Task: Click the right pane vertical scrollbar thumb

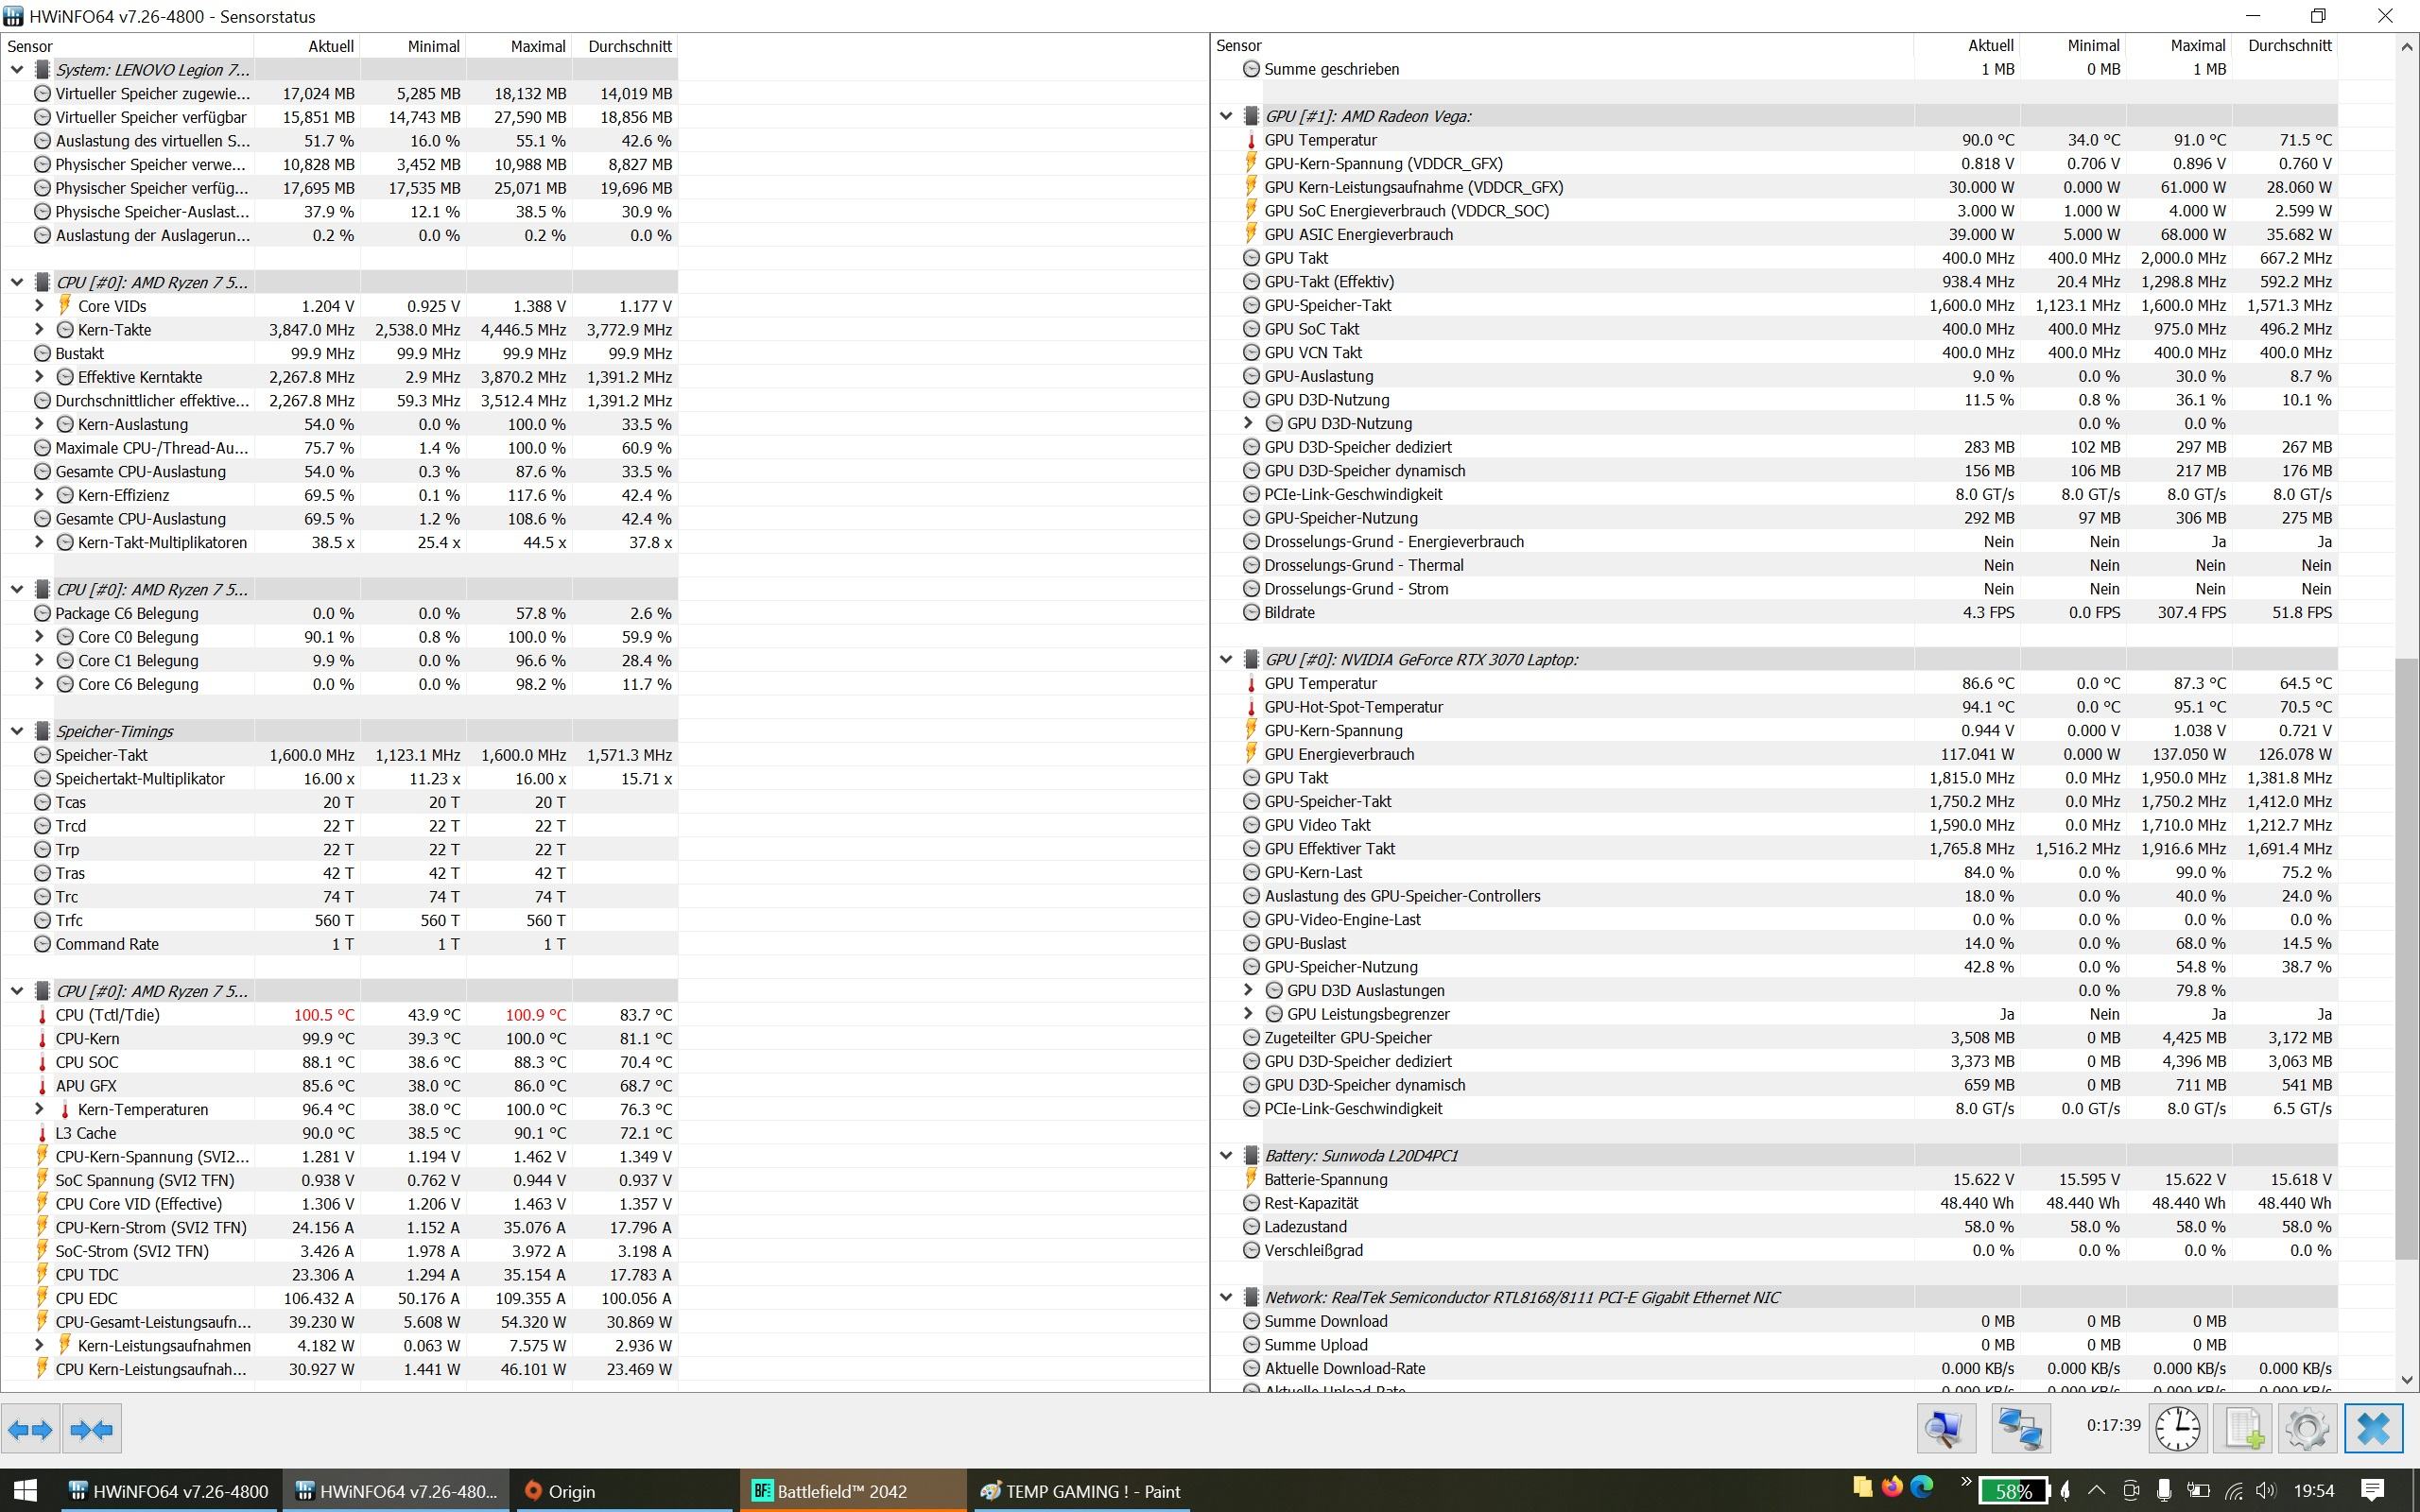Action: click(x=2408, y=960)
